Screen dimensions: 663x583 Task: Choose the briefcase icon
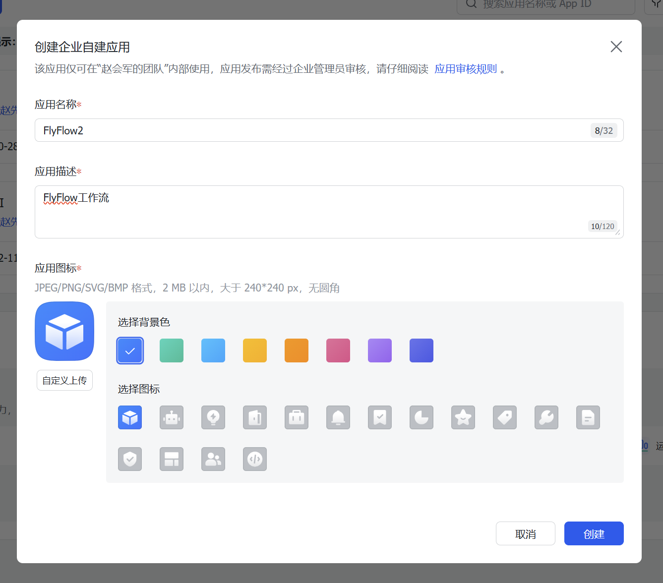point(297,417)
